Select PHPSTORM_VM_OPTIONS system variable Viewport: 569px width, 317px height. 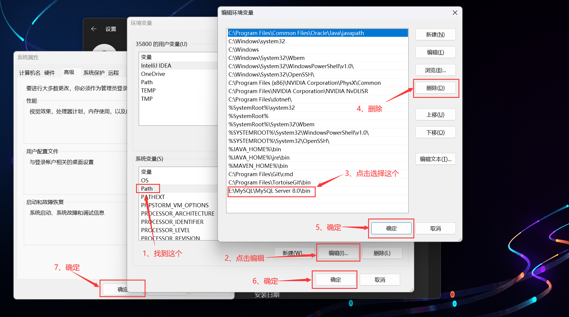click(178, 205)
